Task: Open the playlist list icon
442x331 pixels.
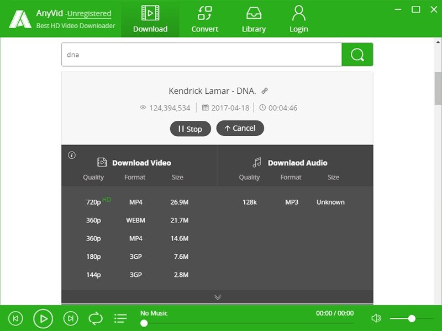Action: point(120,318)
